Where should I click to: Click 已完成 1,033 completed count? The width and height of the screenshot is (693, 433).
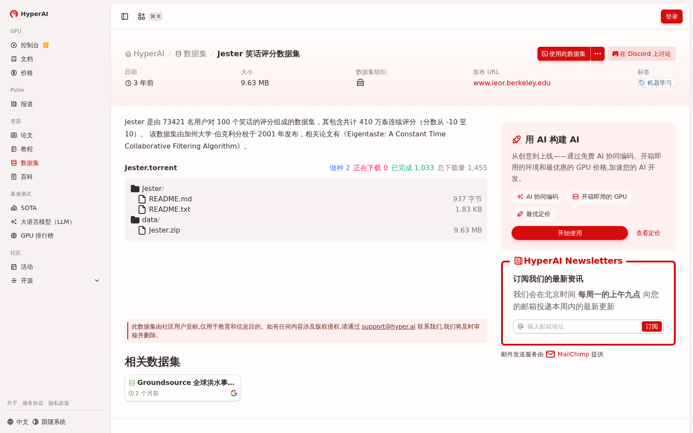pyautogui.click(x=413, y=168)
